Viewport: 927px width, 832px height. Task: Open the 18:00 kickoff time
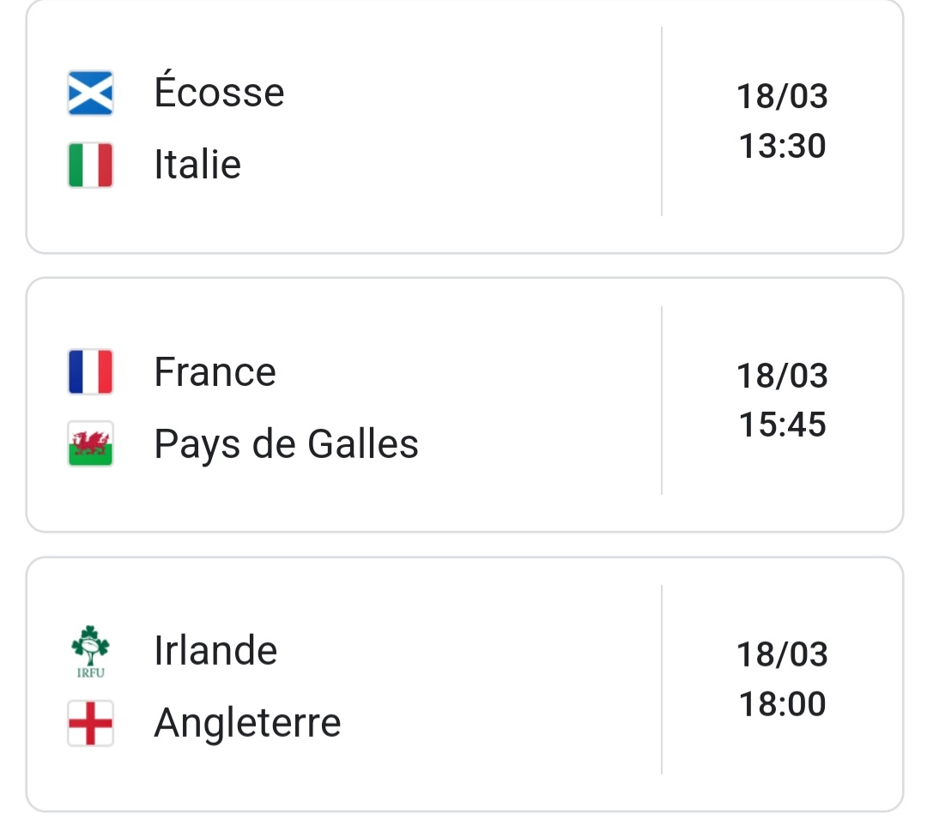pyautogui.click(x=782, y=704)
